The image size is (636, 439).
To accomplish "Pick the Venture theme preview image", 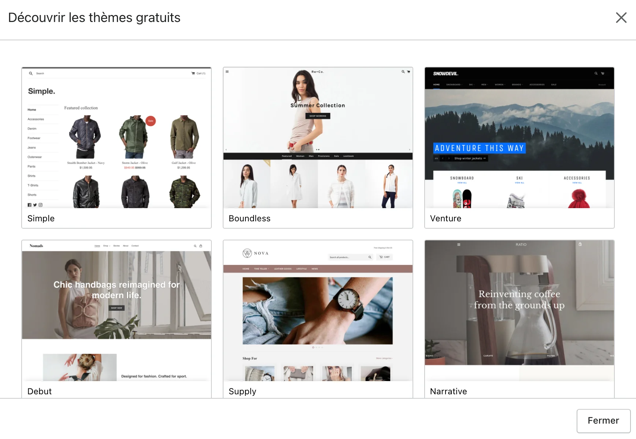I will point(519,138).
